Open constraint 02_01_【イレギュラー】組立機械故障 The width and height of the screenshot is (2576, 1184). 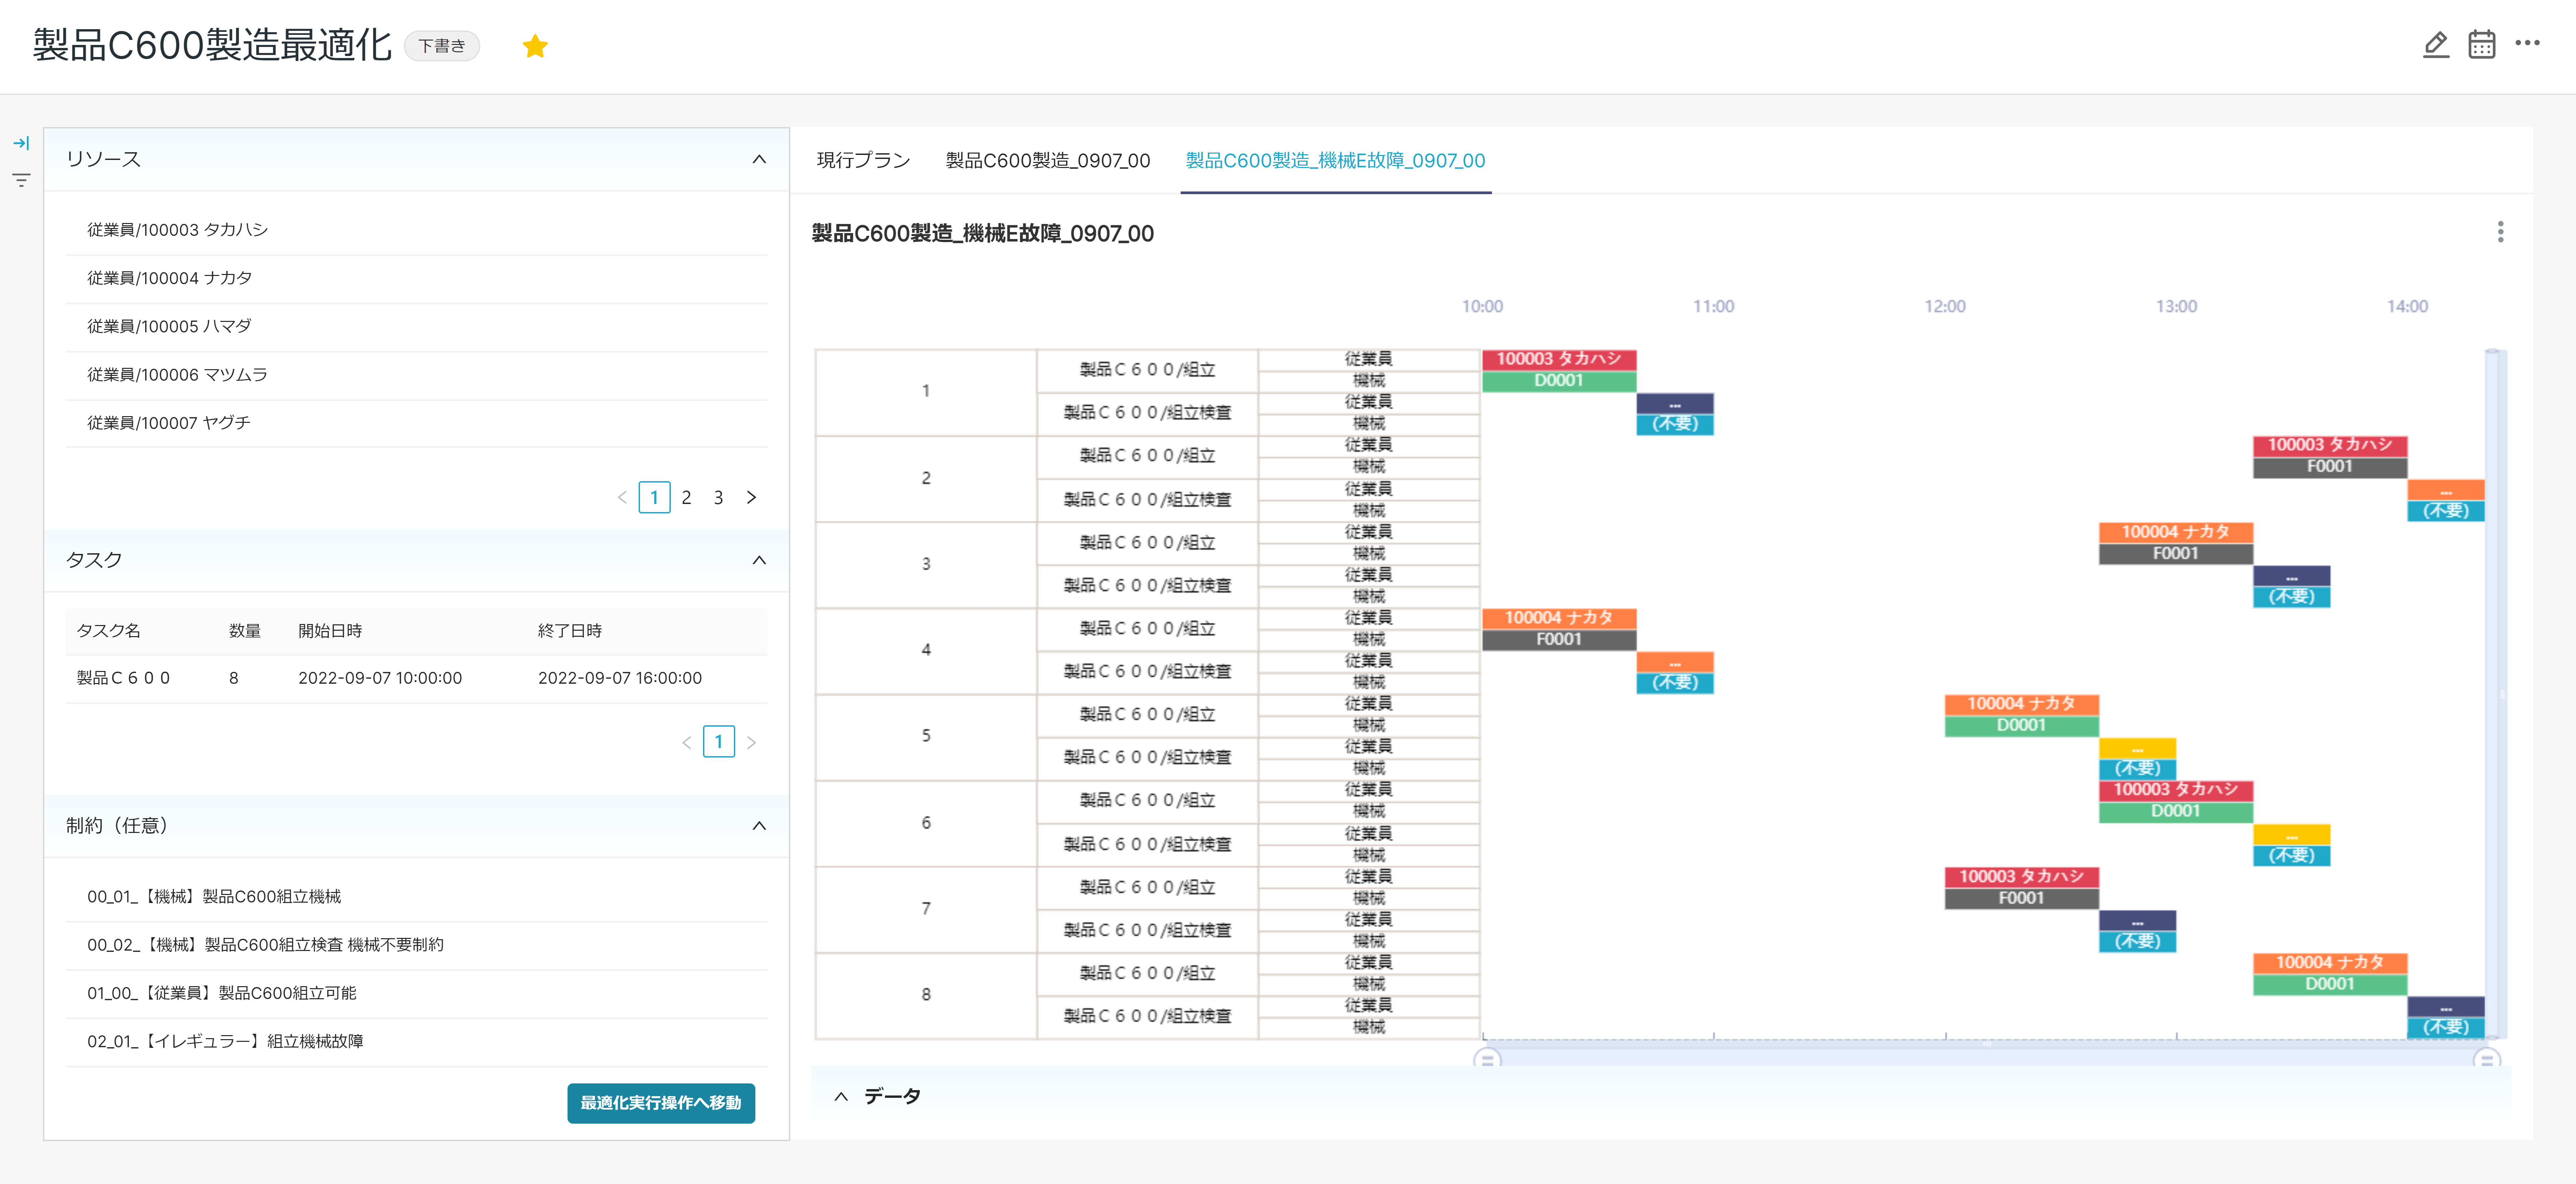(x=416, y=1042)
